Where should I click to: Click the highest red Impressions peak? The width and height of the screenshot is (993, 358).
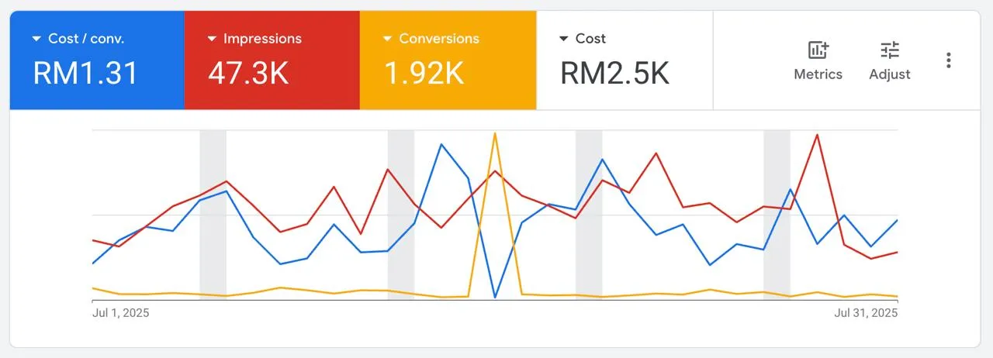(x=817, y=135)
